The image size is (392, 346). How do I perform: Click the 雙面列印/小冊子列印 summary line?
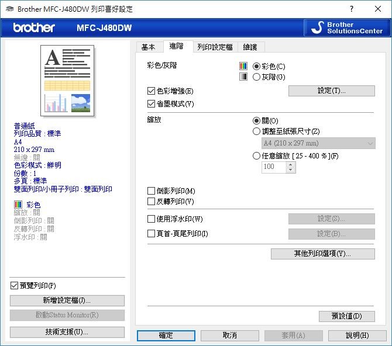[63, 189]
